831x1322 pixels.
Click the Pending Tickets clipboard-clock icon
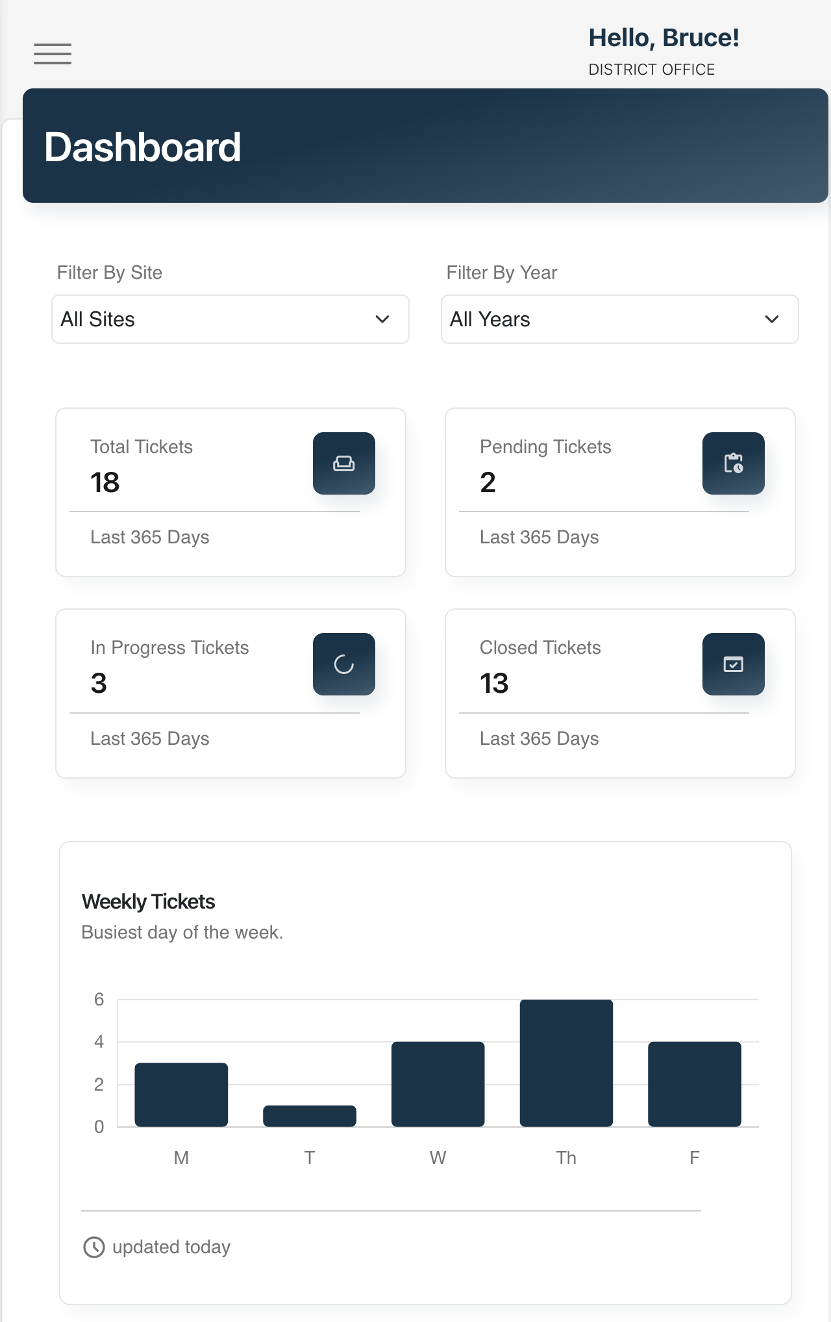coord(734,463)
